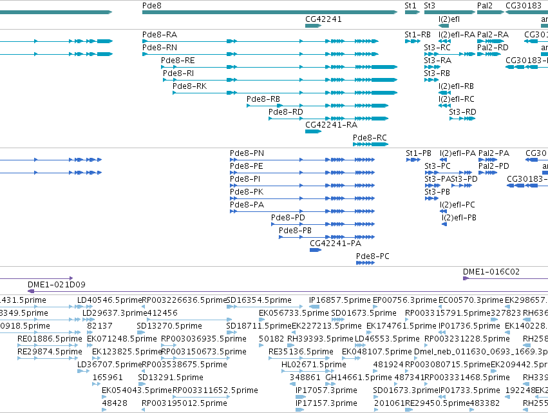Click the CG42241 gene label
This screenshot has height=413, width=548.
point(323,19)
